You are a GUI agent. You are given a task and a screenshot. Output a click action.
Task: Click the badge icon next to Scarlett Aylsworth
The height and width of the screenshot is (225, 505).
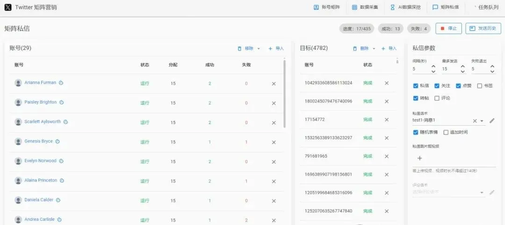(66, 122)
